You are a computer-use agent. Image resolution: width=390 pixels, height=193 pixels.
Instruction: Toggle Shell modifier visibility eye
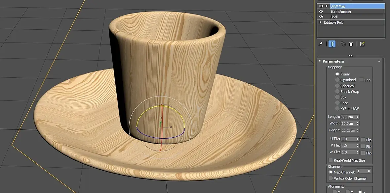click(x=321, y=17)
